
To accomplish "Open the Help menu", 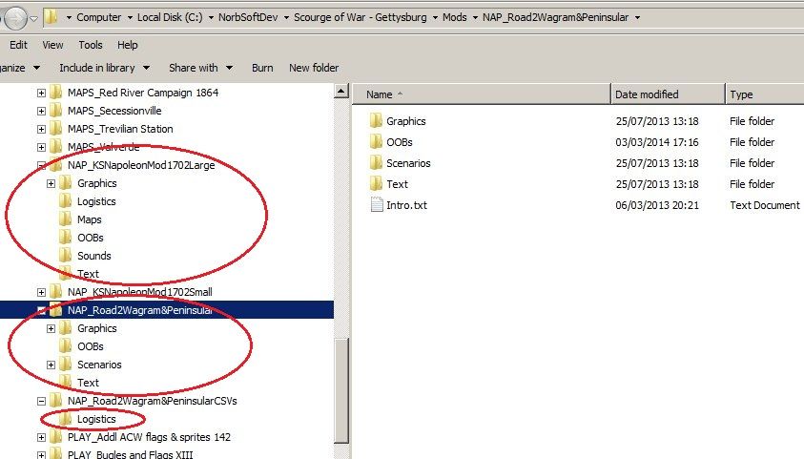I will coord(127,45).
